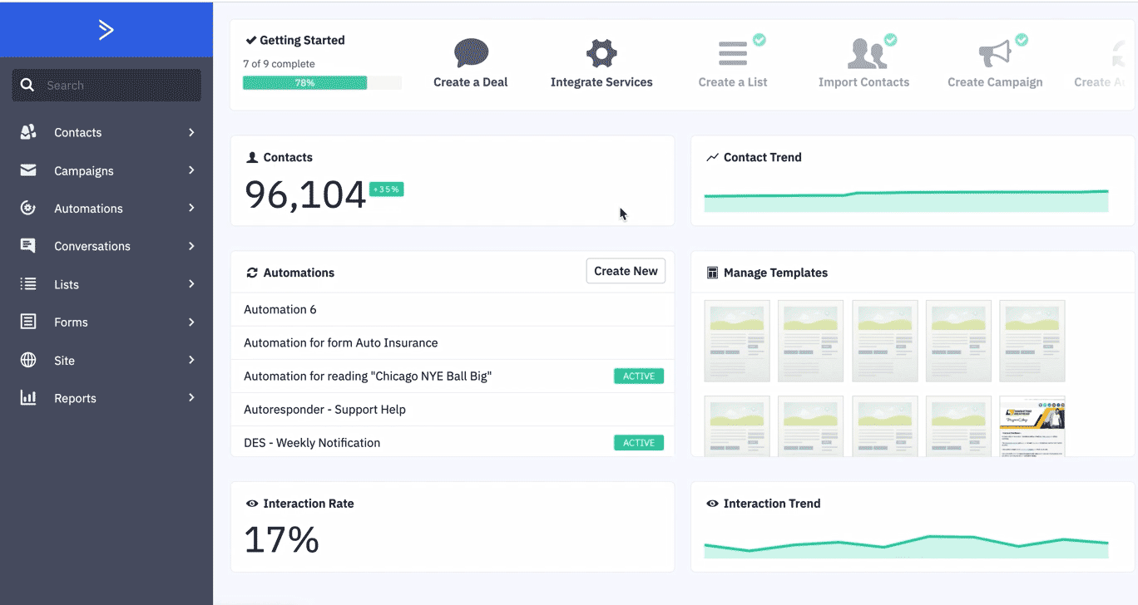
Task: Click the Create a Deal speech bubble icon
Action: click(x=471, y=54)
